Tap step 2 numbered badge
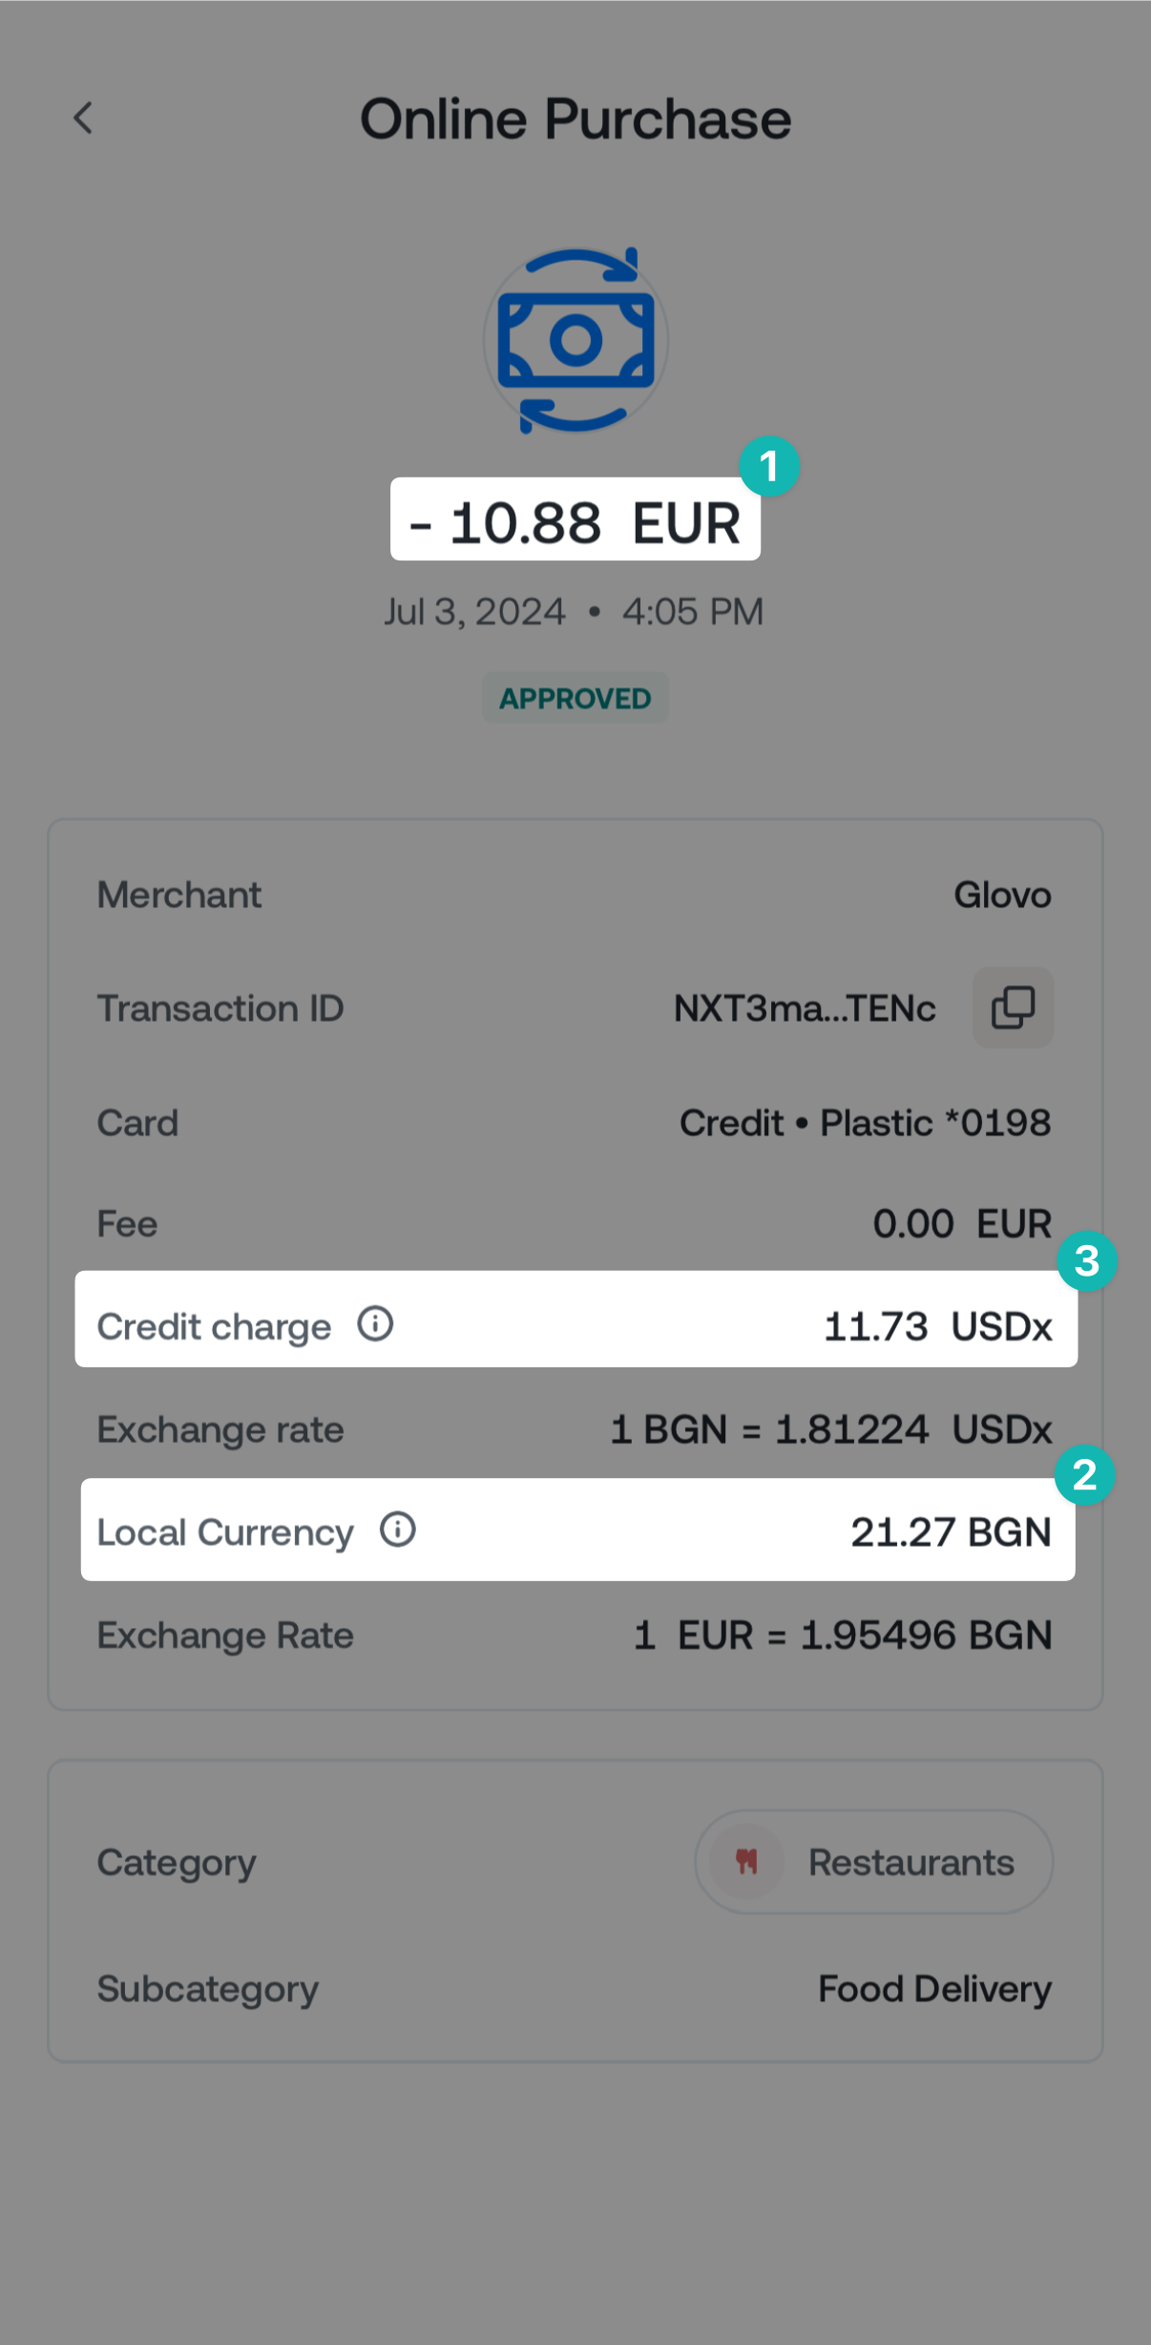Image resolution: width=1151 pixels, height=2345 pixels. (x=1084, y=1475)
